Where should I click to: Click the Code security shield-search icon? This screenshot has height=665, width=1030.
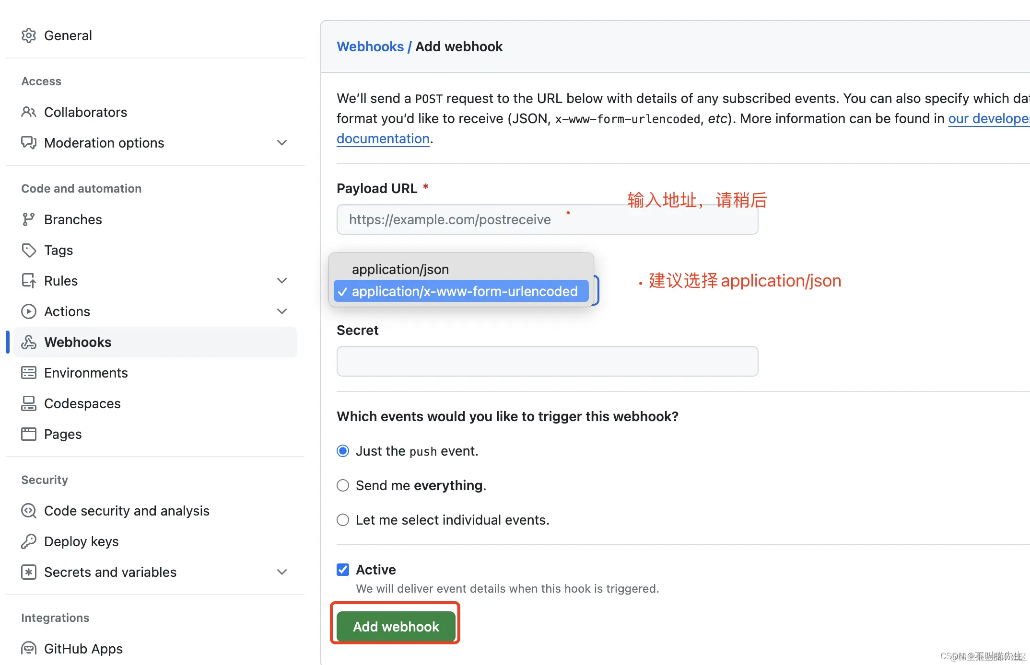(x=29, y=511)
